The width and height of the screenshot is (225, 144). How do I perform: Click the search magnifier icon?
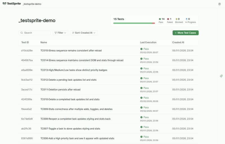(x=22, y=33)
